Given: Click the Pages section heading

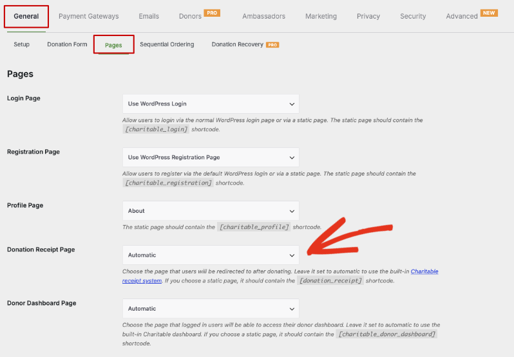Looking at the screenshot, I should [21, 74].
